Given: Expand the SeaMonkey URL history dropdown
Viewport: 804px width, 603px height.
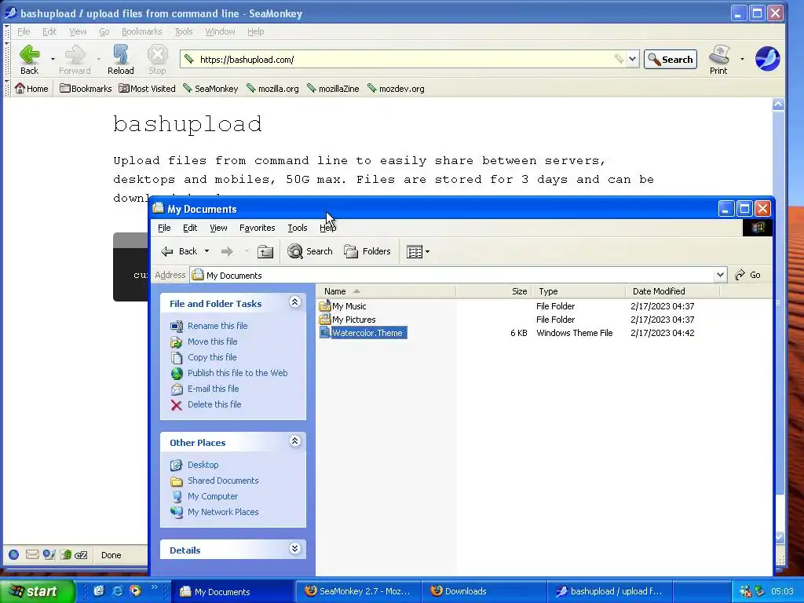Looking at the screenshot, I should tap(632, 60).
